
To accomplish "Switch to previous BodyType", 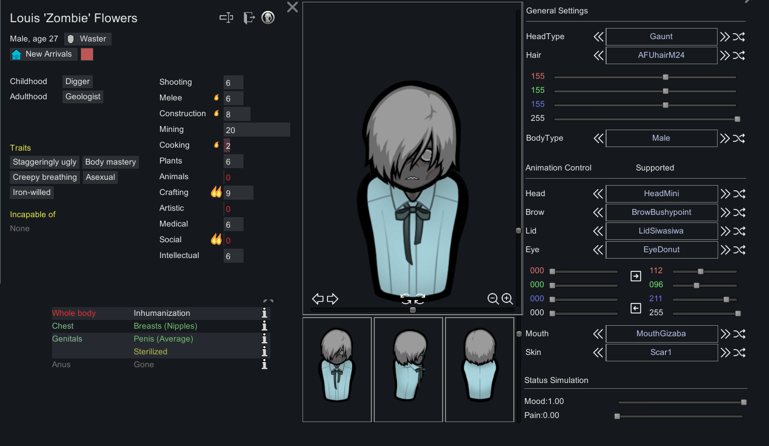I will (x=599, y=138).
